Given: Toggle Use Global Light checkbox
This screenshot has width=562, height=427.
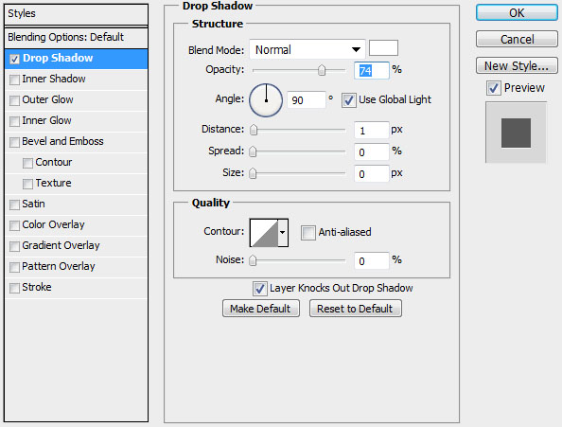Looking at the screenshot, I should pyautogui.click(x=349, y=100).
